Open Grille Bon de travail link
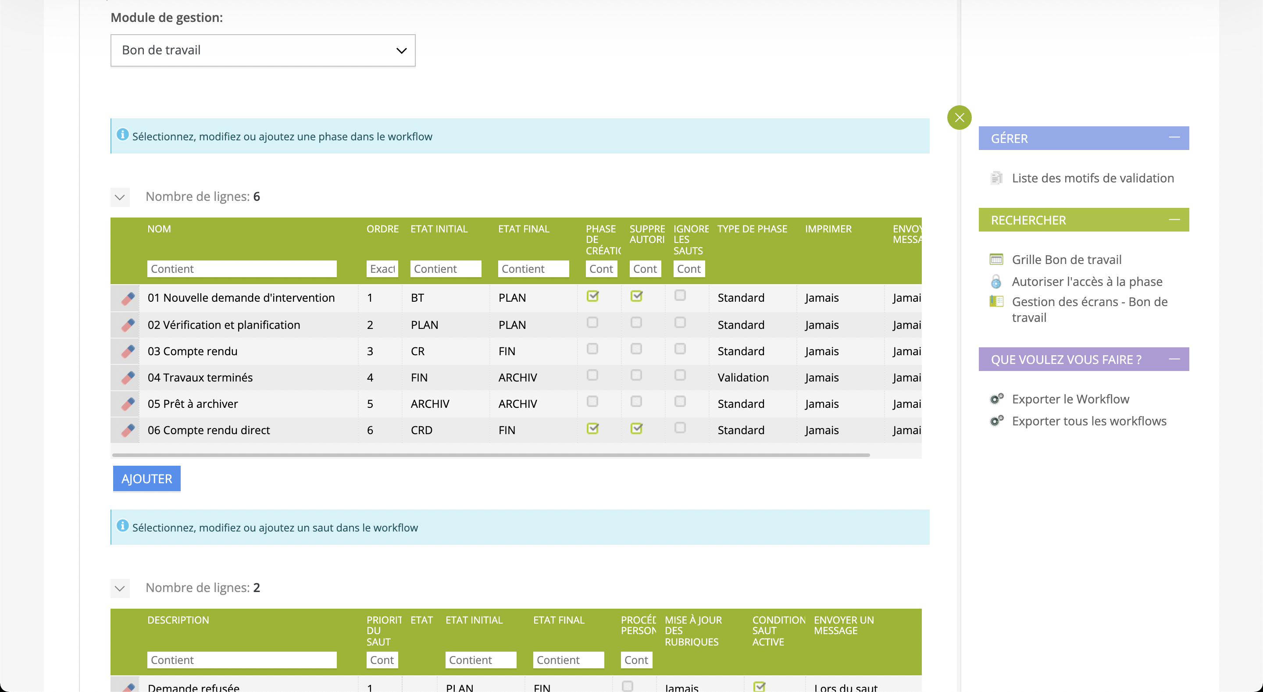The image size is (1263, 692). click(x=1067, y=260)
